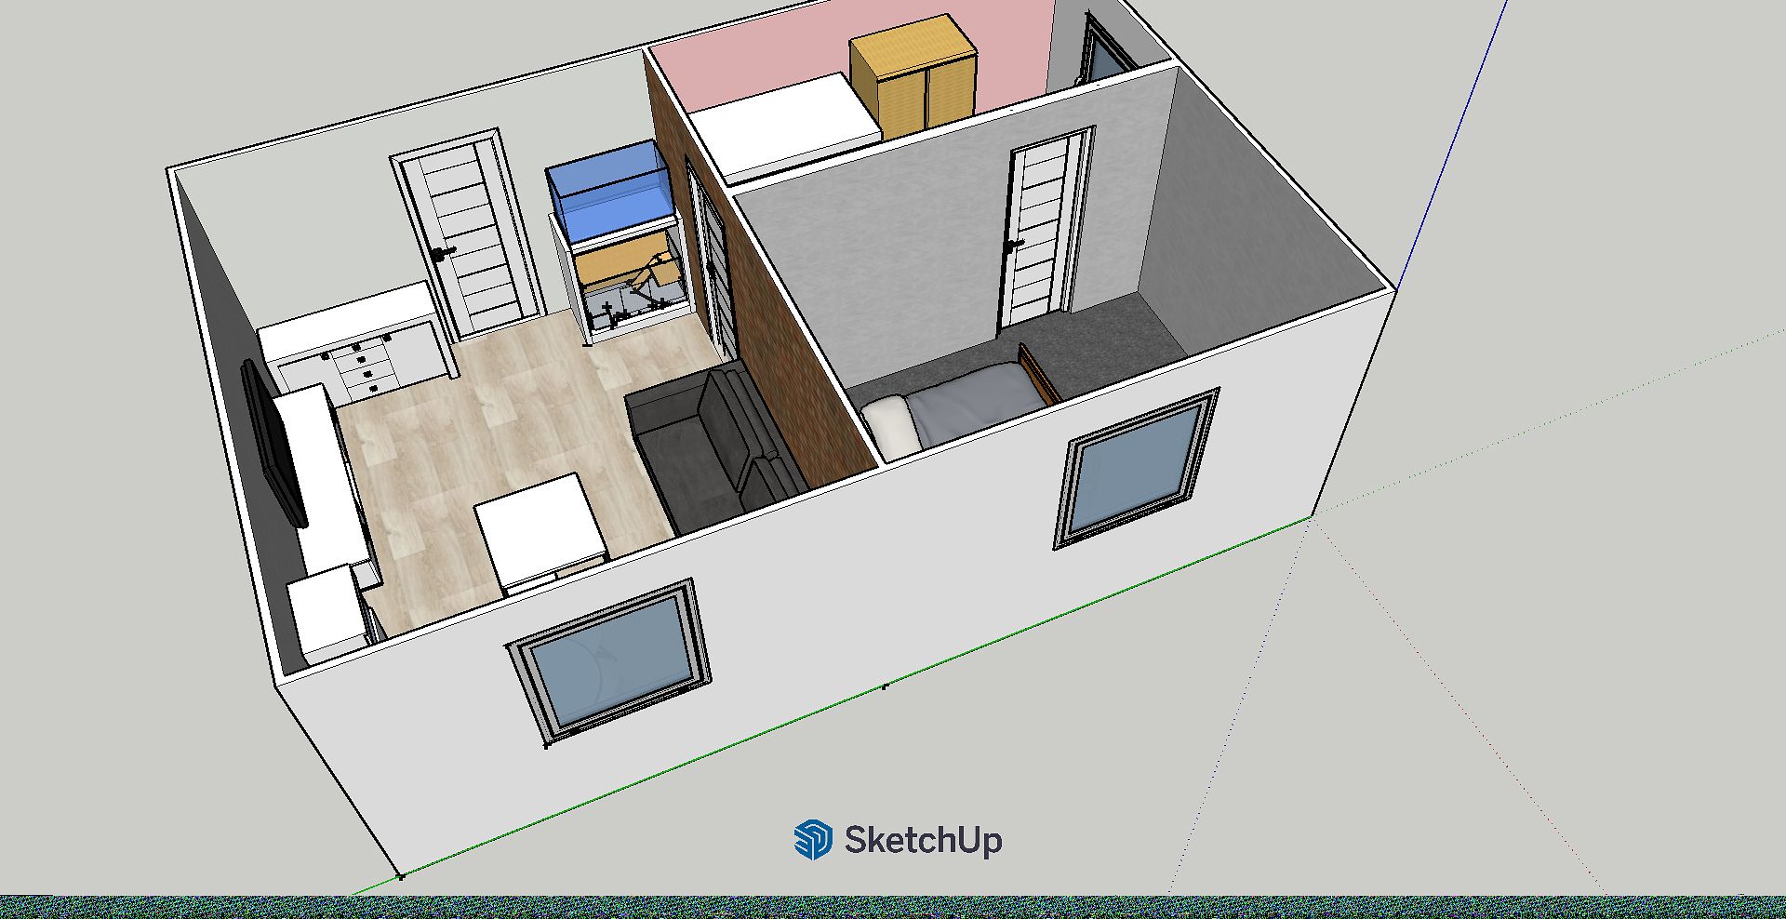Screen dimensions: 1786x919
Task: Select the white pillow on the bed
Action: click(x=890, y=425)
